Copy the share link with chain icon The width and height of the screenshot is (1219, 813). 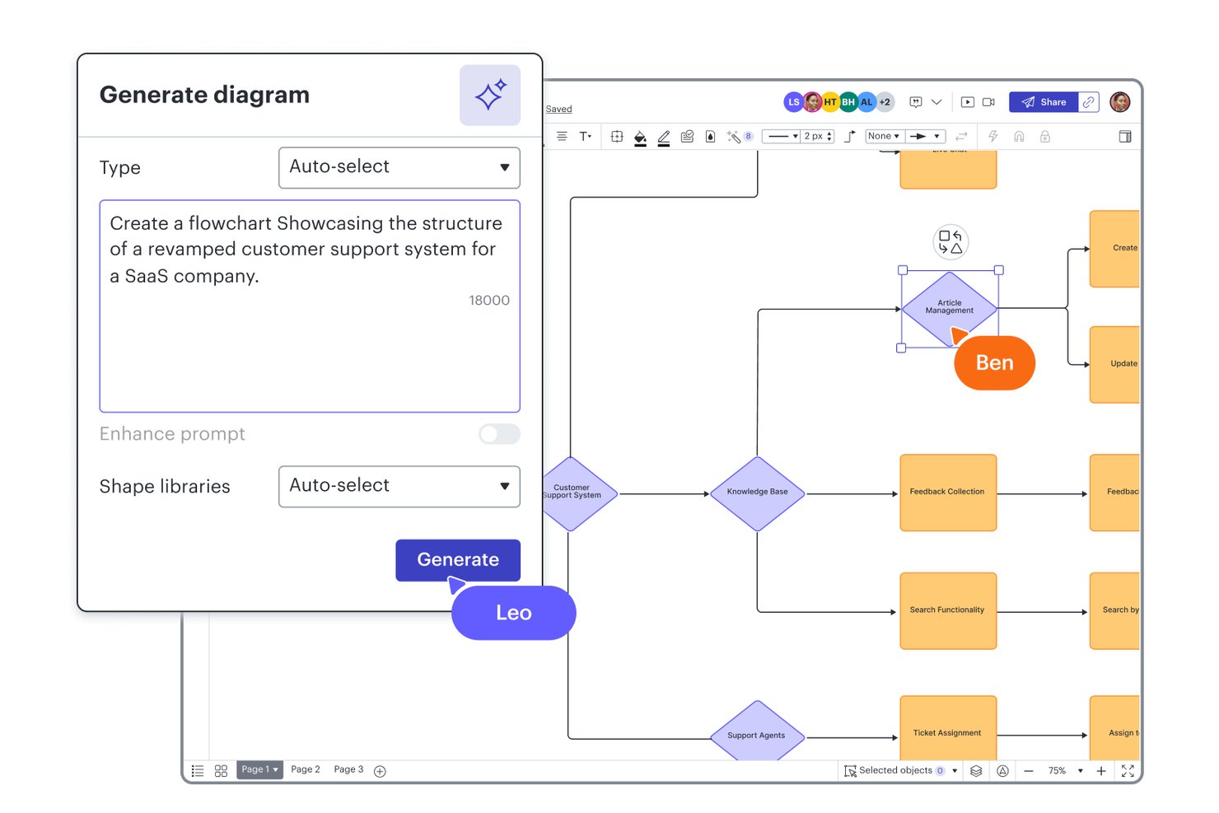pos(1089,102)
